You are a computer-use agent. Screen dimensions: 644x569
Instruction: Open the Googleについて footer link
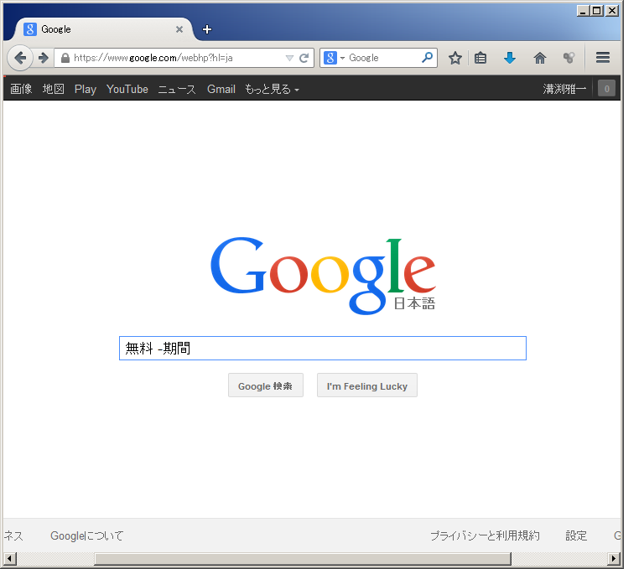click(86, 535)
